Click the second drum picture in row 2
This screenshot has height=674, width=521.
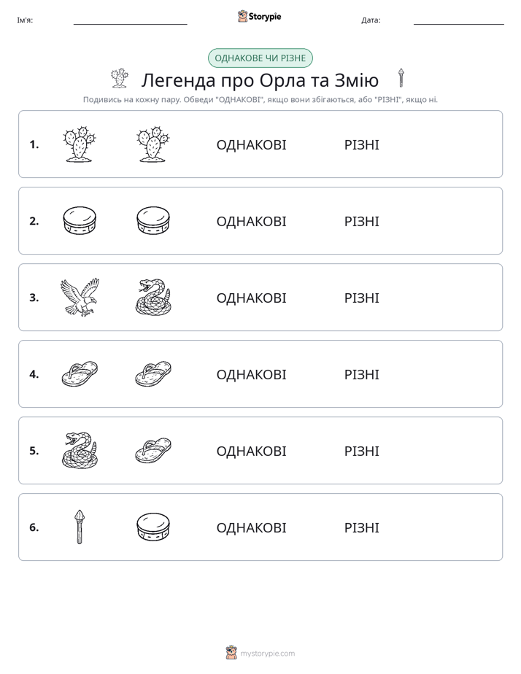pos(153,220)
